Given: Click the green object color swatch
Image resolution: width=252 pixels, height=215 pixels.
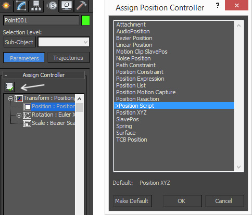Looking at the screenshot, I should tap(85, 20).
